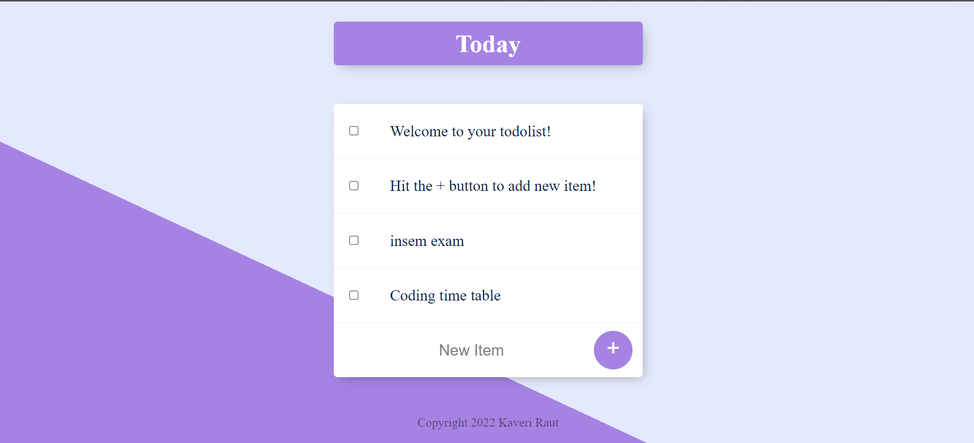Select the 'Today' header banner
Viewport: 974px width, 443px height.
tap(488, 43)
